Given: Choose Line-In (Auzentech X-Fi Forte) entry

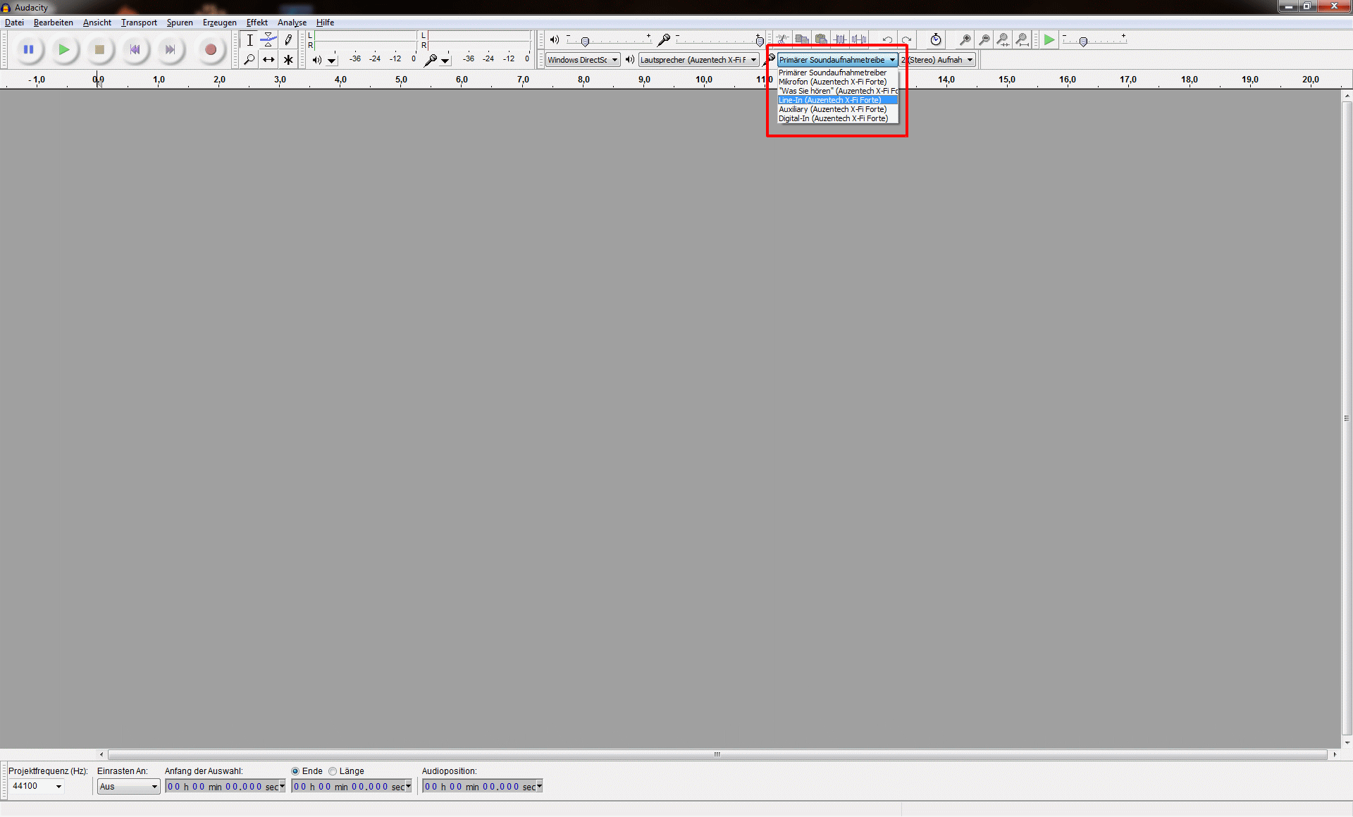Looking at the screenshot, I should point(830,100).
